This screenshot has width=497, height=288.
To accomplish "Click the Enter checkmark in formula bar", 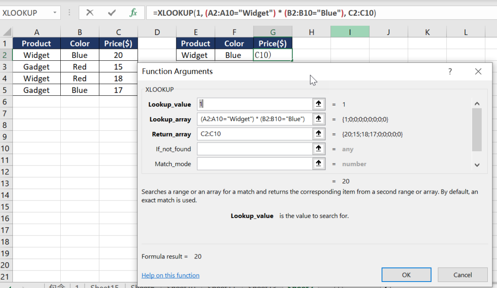I will (x=111, y=13).
